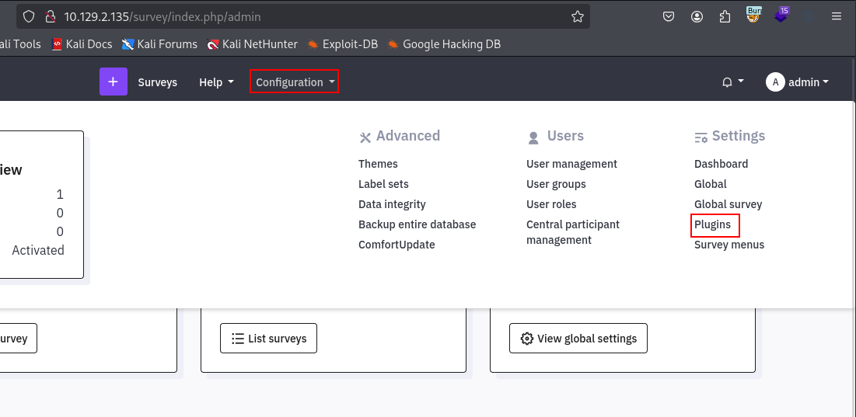This screenshot has width=856, height=417.
Task: Select Data integrity menu entry
Action: pos(392,204)
